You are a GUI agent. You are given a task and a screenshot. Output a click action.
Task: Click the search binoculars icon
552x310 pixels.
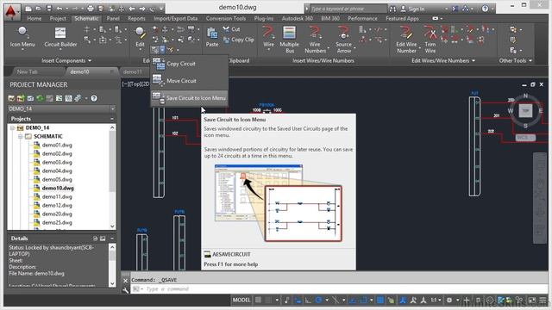(393, 9)
